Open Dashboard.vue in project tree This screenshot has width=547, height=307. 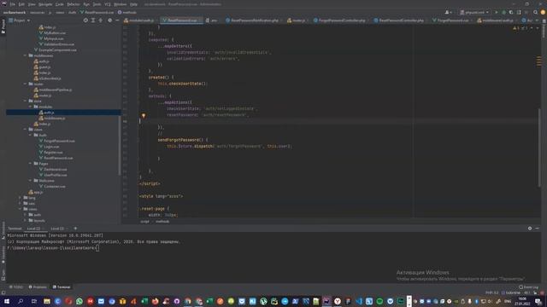pos(53,170)
